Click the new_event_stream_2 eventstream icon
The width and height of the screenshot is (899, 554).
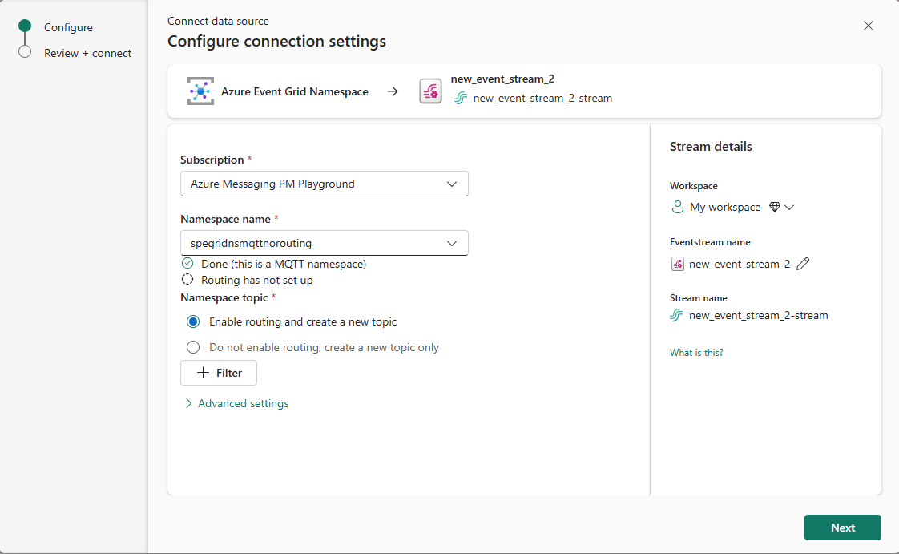click(x=430, y=91)
